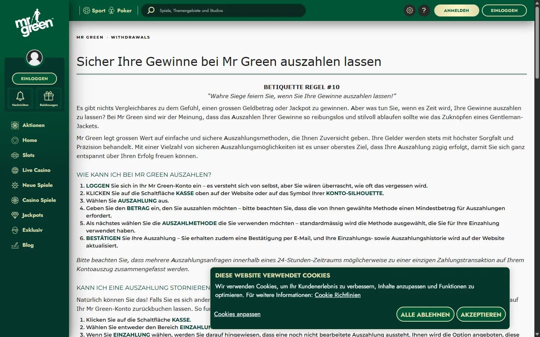Open Blog menu entry

click(x=28, y=245)
